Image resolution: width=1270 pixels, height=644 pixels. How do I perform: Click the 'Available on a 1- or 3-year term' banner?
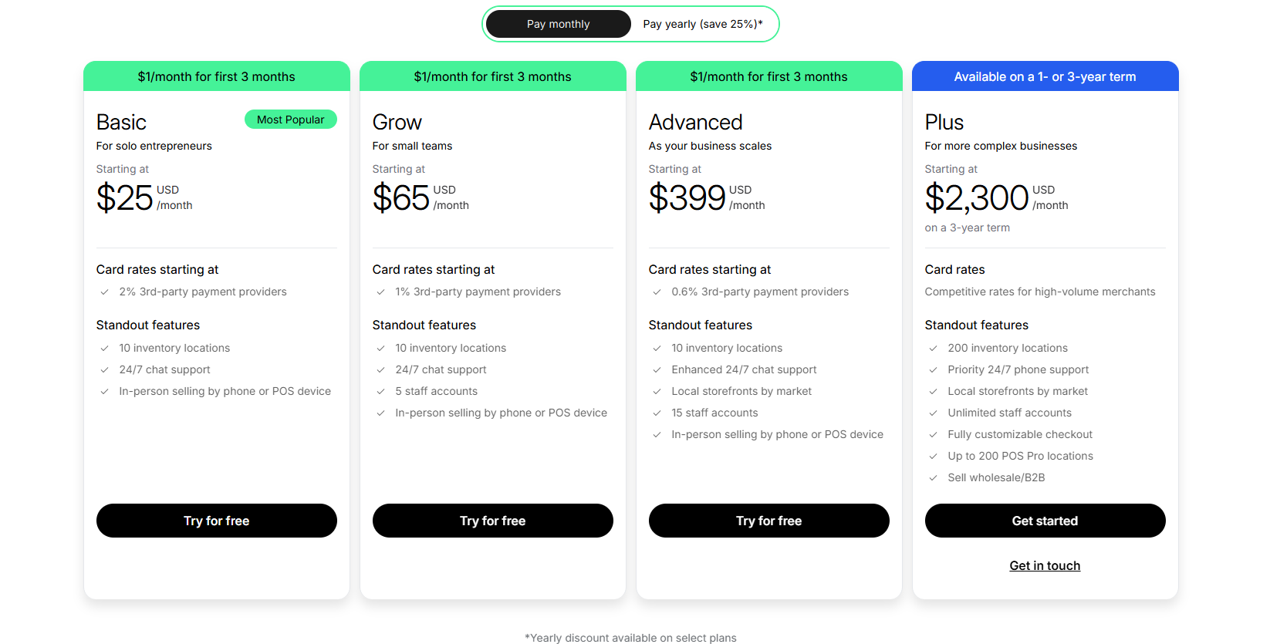click(1045, 76)
